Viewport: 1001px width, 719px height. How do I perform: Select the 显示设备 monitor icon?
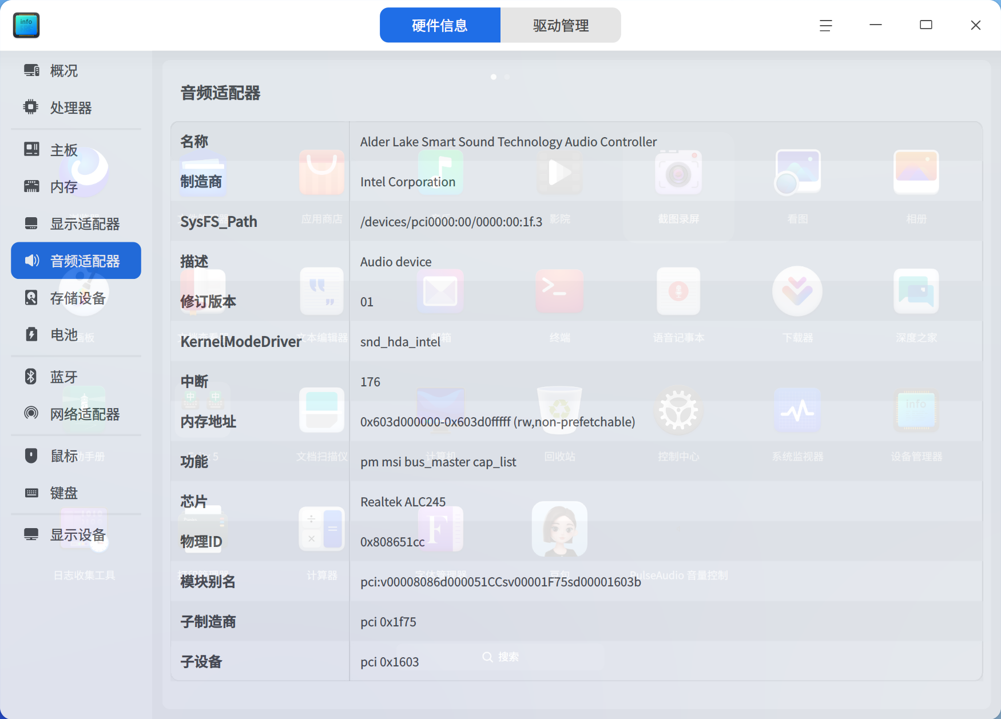pos(31,534)
